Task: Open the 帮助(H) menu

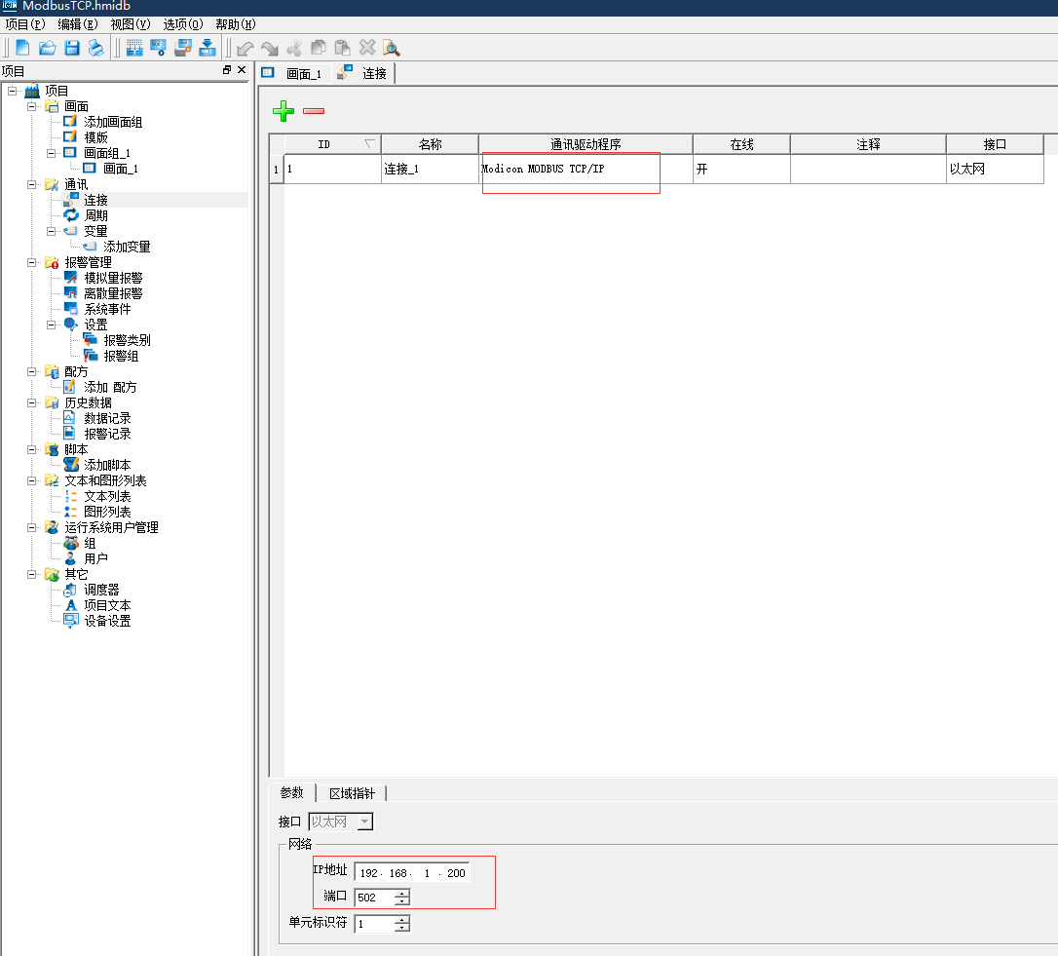Action: 236,24
